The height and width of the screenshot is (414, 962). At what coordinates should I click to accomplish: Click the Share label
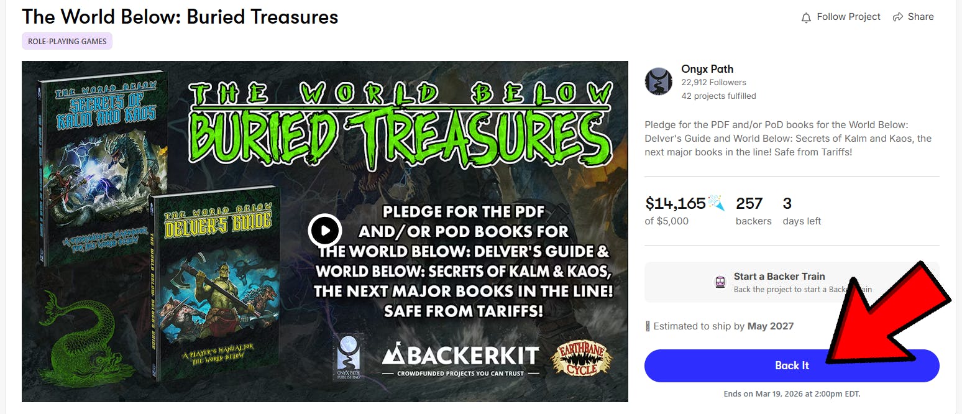coord(920,17)
